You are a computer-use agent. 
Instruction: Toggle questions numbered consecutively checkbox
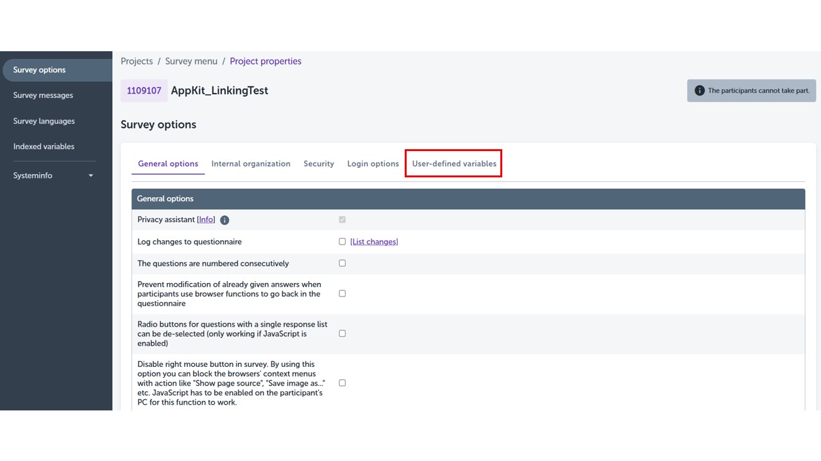pos(342,263)
